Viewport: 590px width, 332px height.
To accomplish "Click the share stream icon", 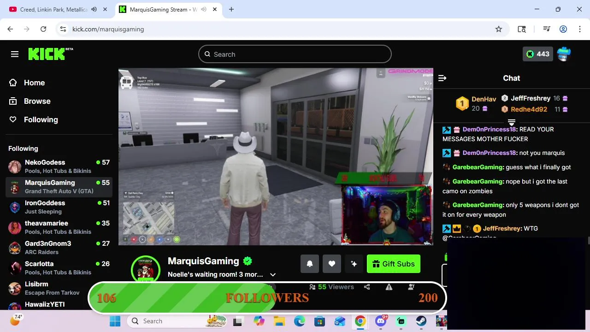I will tap(367, 287).
